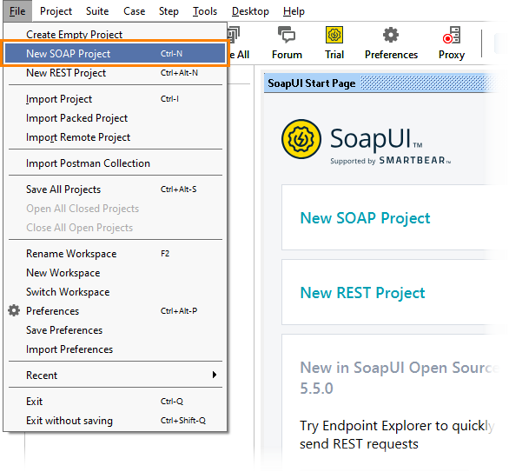Click New SOAP Project link on Start Page
This screenshot has width=509, height=472.
[365, 218]
